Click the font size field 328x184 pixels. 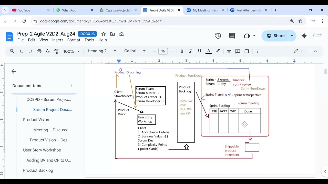tap(163, 51)
